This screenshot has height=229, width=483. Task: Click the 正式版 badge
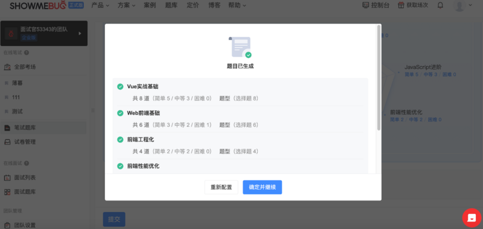point(76,5)
